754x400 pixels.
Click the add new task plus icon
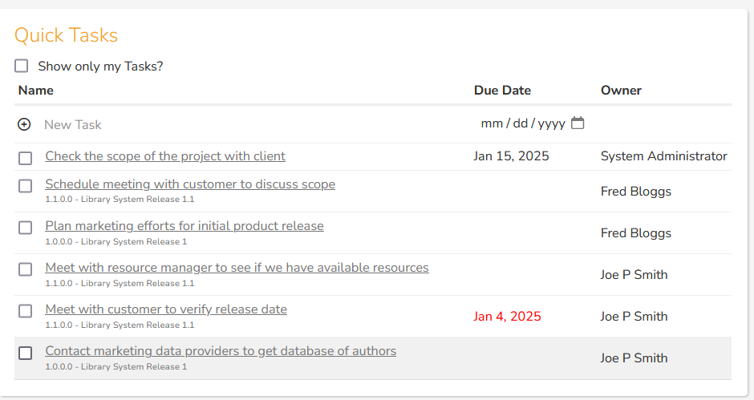(x=24, y=124)
